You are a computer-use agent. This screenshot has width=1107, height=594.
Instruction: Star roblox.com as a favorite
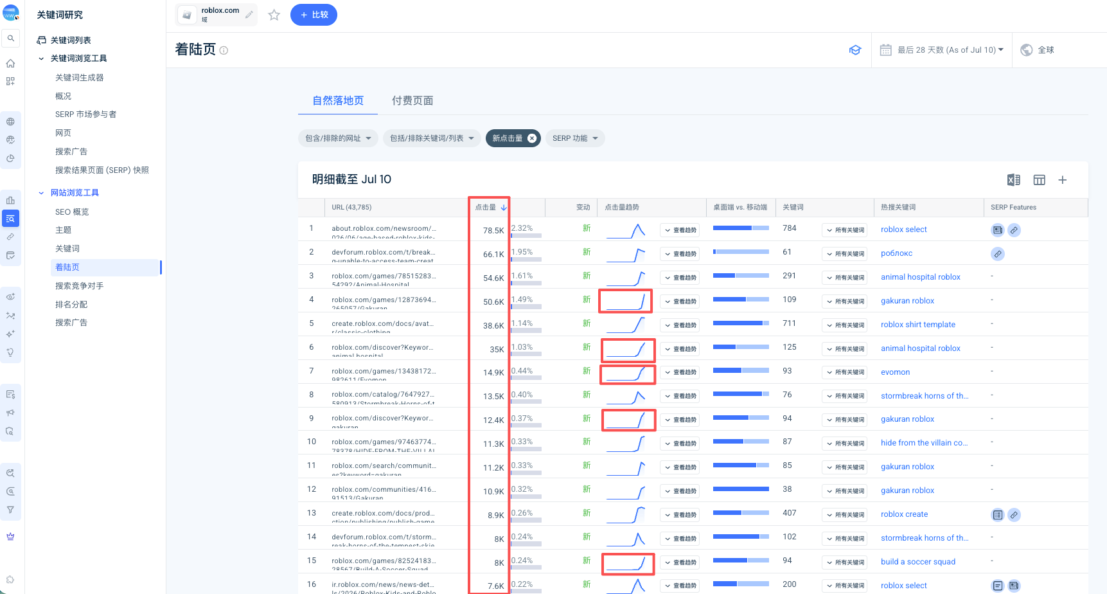[x=274, y=15]
